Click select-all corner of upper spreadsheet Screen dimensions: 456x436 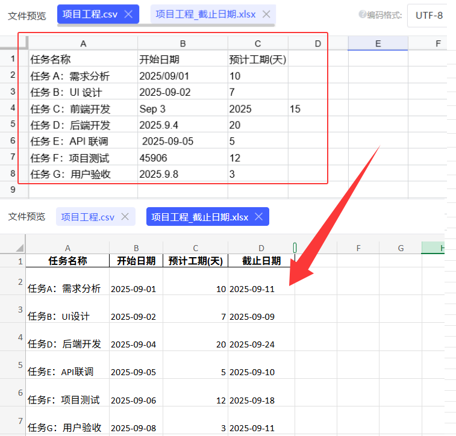(14, 43)
